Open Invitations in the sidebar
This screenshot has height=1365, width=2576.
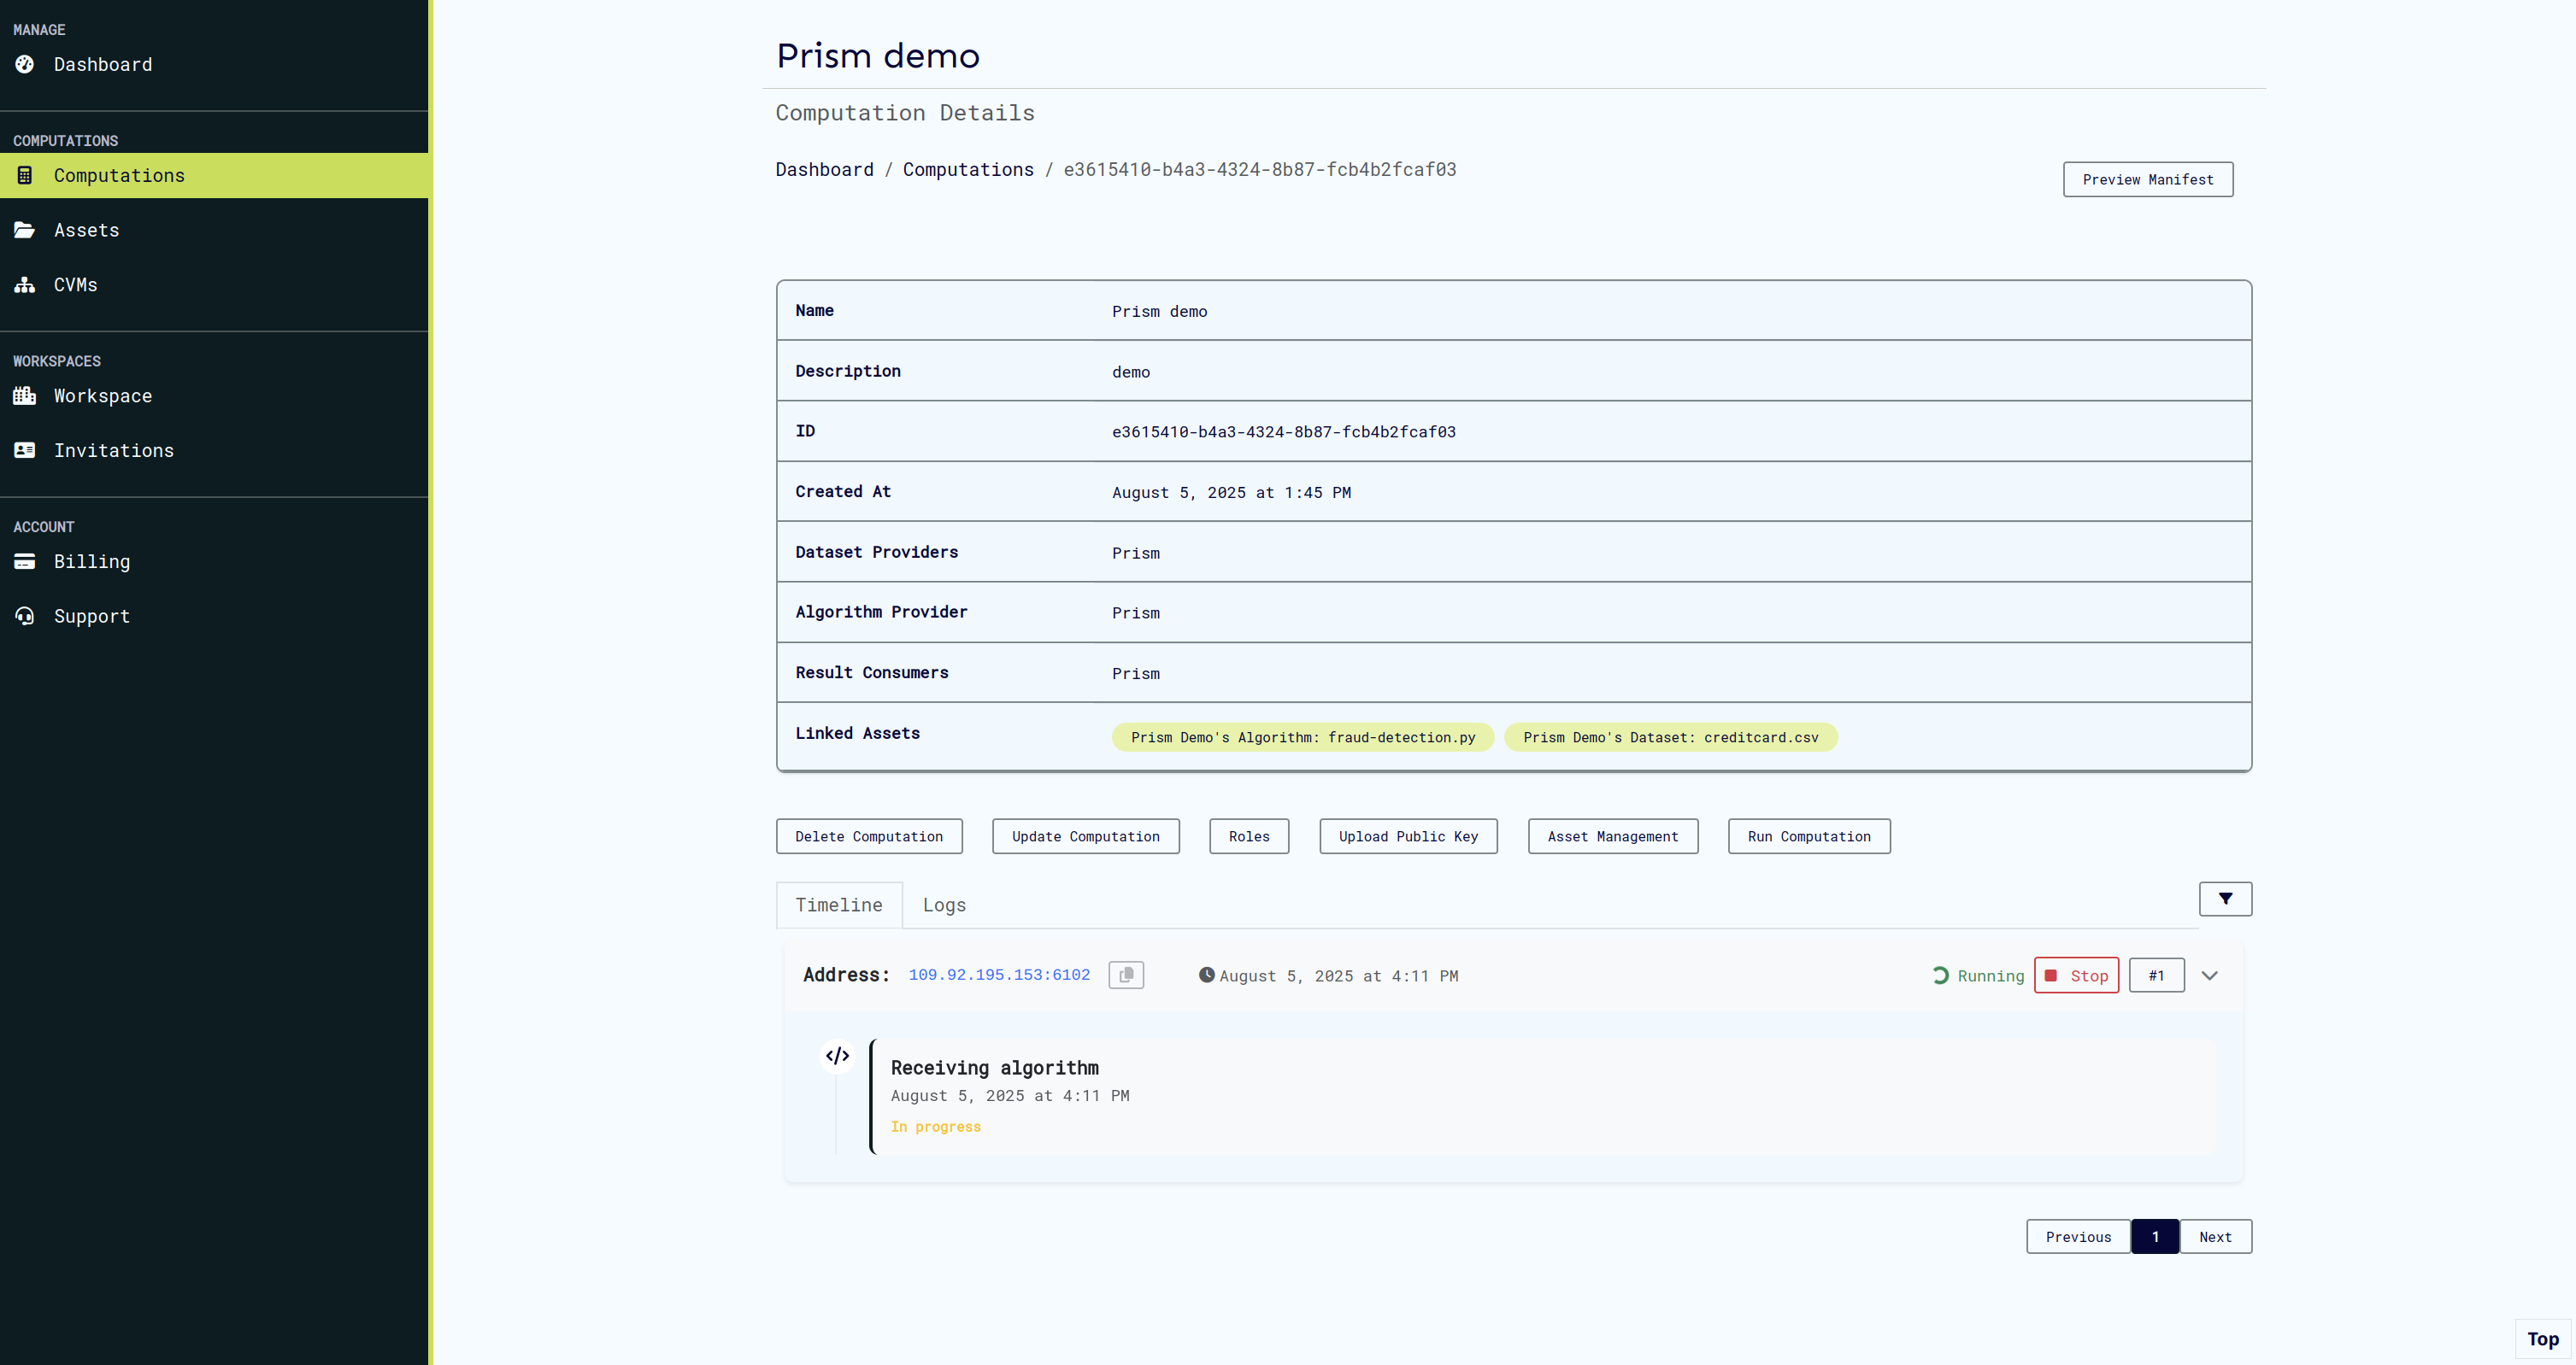[x=114, y=451]
